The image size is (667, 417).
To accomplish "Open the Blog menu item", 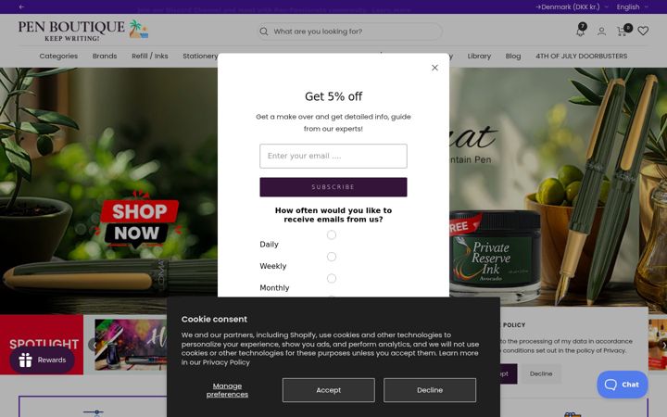I will (x=513, y=57).
